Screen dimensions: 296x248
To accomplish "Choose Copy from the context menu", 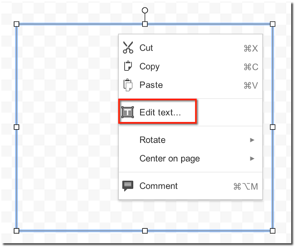I will (x=191, y=66).
